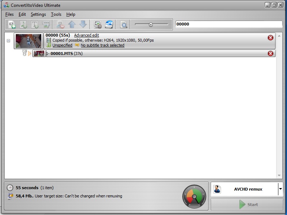The height and width of the screenshot is (215, 287).
Task: Click the scrollbar up arrow
Action: (x=279, y=36)
